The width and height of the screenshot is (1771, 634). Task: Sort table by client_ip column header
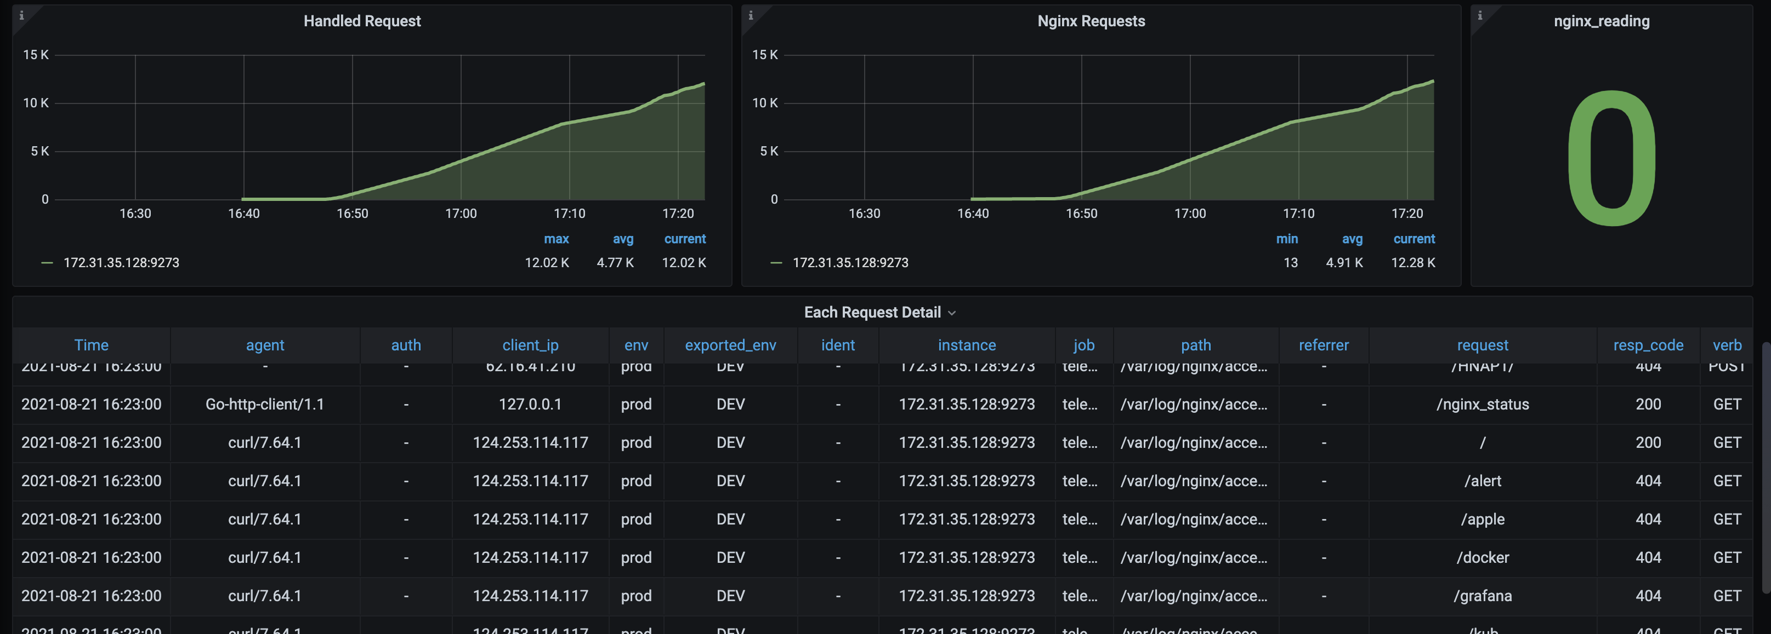(x=530, y=345)
